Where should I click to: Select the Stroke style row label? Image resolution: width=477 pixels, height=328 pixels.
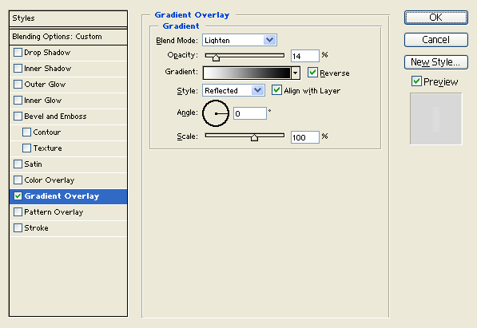[36, 228]
